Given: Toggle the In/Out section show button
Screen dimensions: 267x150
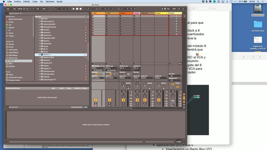Looking at the screenshot, I should [x=184, y=94].
